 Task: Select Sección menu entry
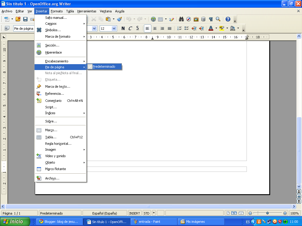coord(60,45)
